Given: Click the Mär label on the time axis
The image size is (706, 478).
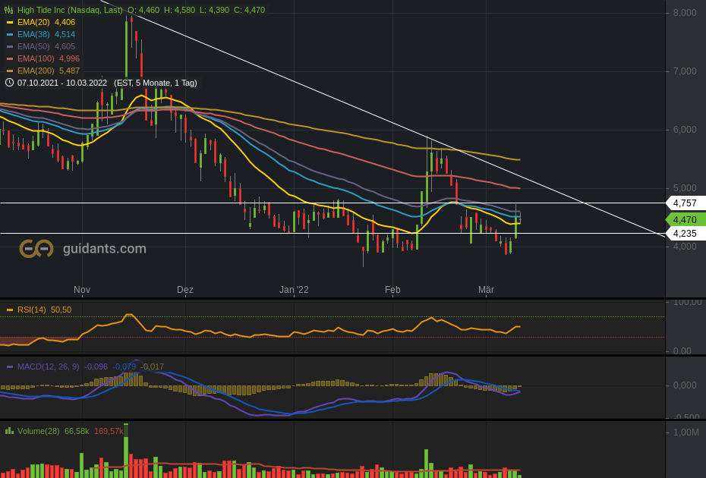Looking at the screenshot, I should tap(486, 290).
